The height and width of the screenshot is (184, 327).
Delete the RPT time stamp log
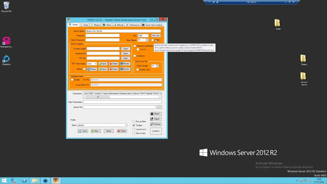(114, 64)
